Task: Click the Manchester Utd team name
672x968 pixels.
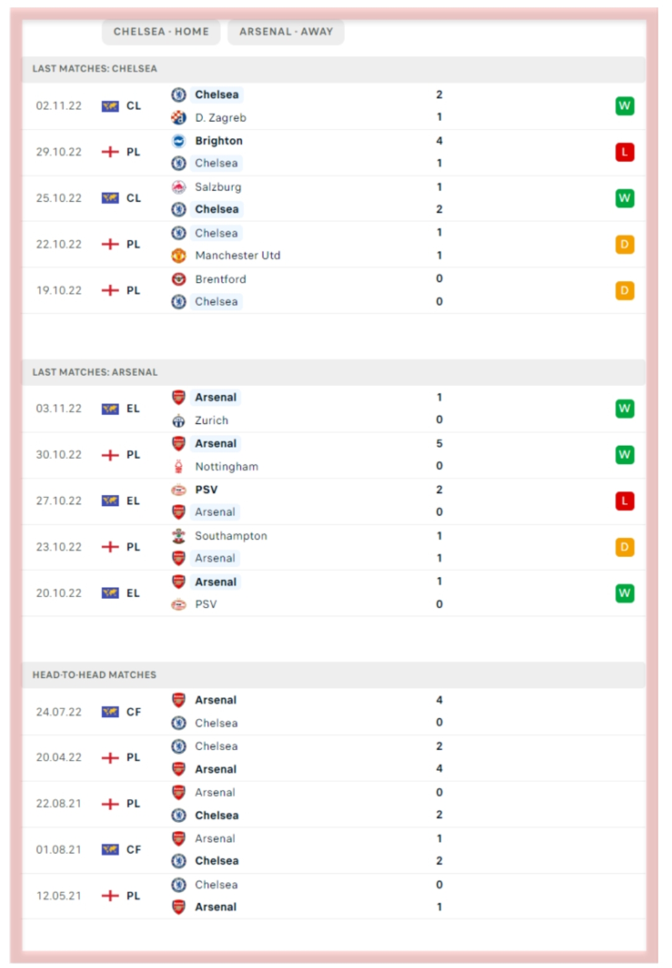Action: 238,255
